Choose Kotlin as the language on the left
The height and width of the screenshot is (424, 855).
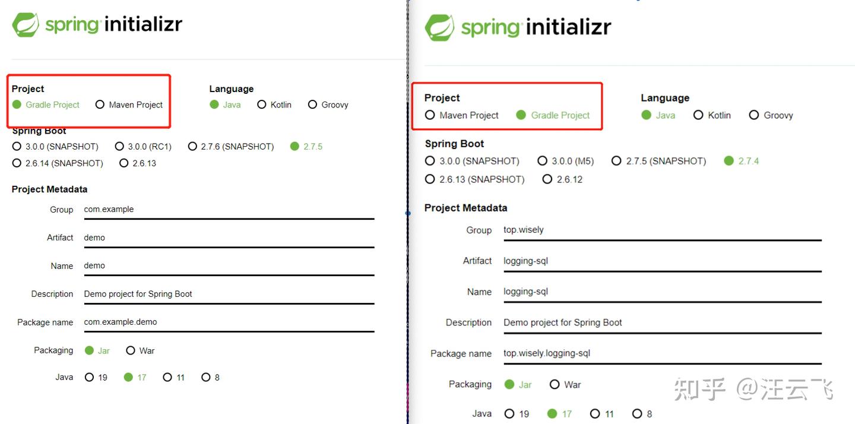(x=262, y=105)
